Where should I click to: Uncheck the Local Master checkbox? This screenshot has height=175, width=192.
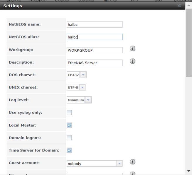point(69,125)
